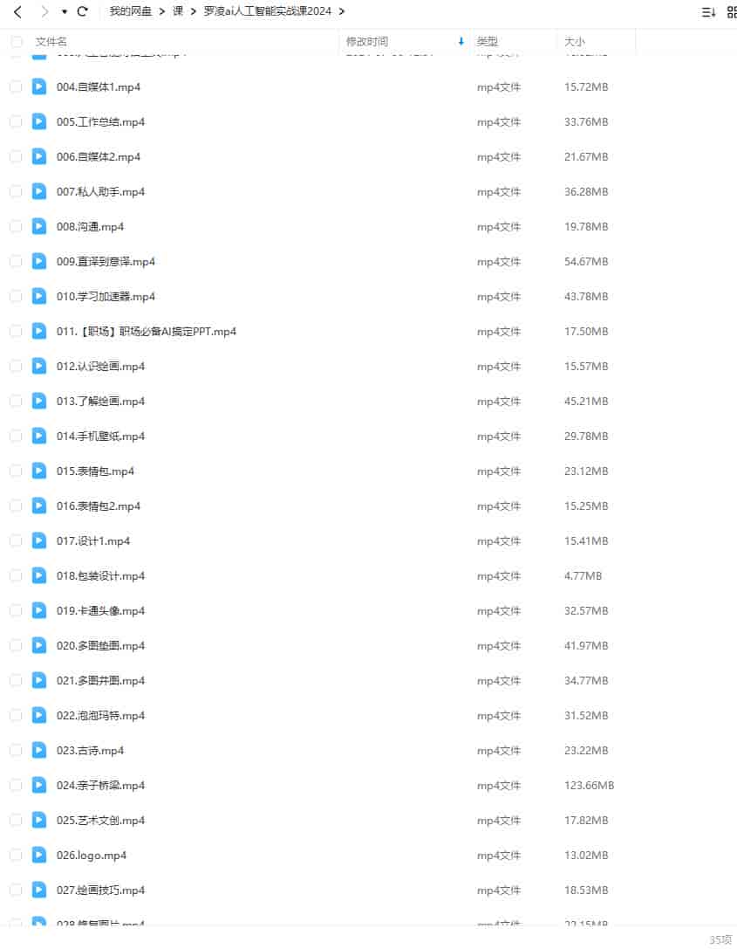Open file 024.亲子桥梁.mp4
737x949 pixels.
coord(101,785)
